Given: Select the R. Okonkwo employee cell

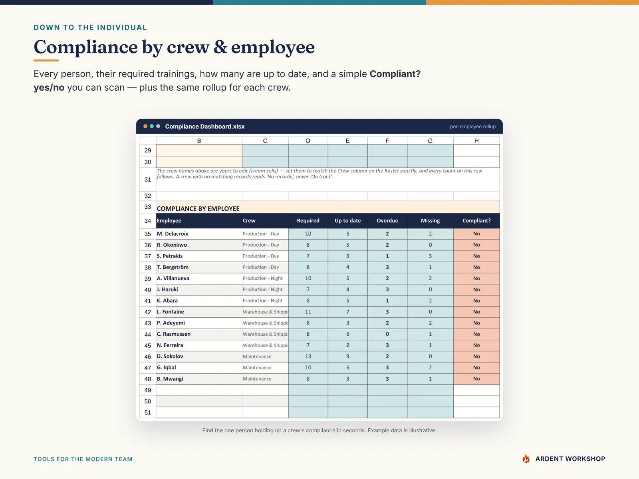Looking at the screenshot, I should 199,245.
